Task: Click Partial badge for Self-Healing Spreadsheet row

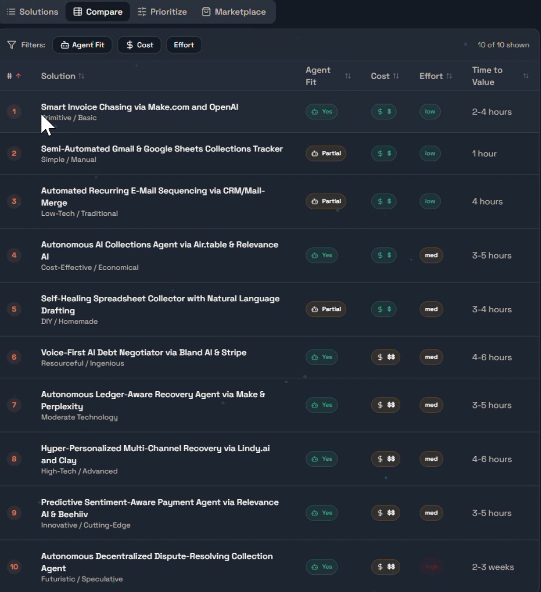Action: tap(326, 309)
